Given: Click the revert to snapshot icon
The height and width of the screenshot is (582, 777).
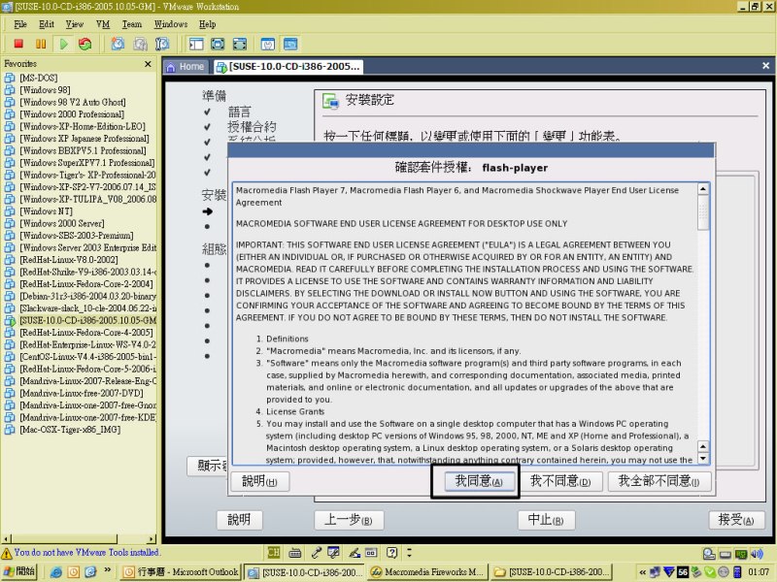Looking at the screenshot, I should (x=140, y=44).
